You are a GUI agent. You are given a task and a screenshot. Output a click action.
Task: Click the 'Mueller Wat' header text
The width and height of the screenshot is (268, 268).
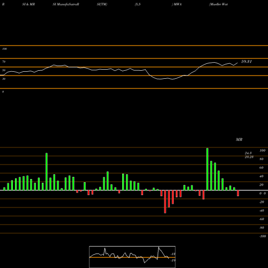coord(218,4)
